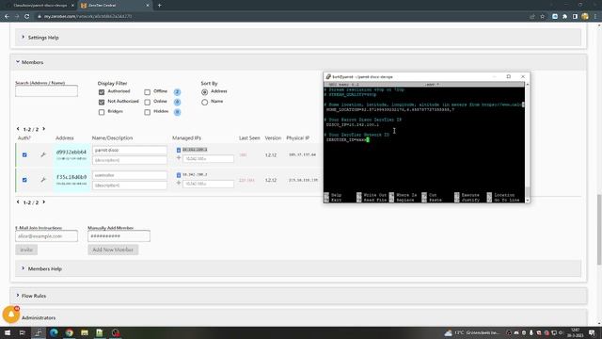
Task: Go forward in the browser
Action: (17, 17)
